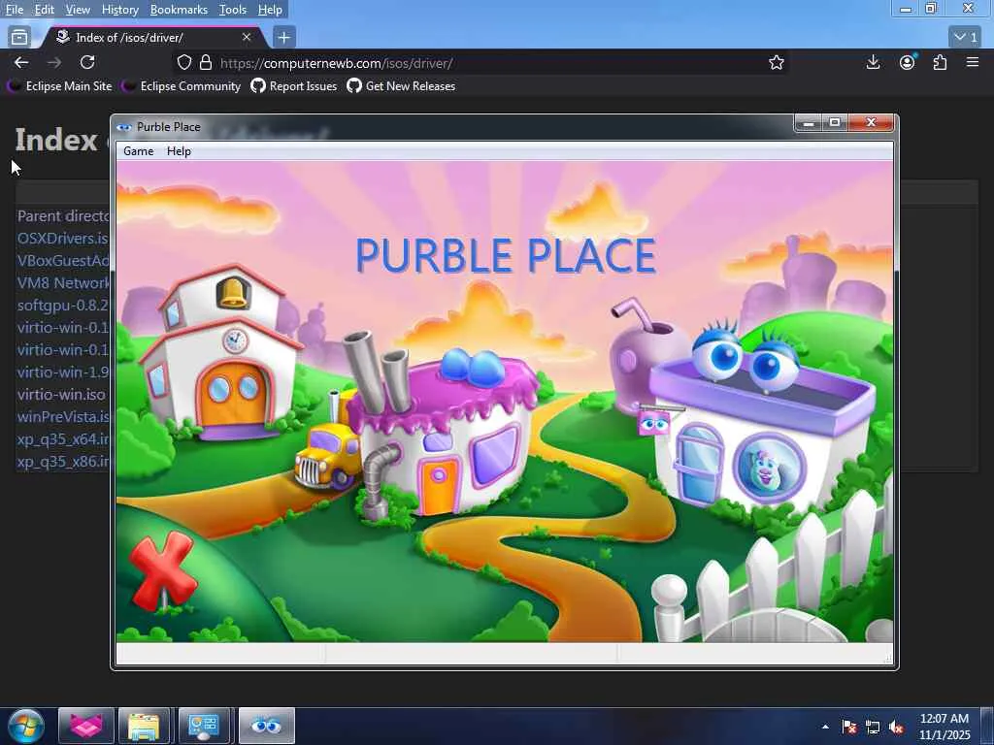
Task: Maximize the Purble Place window
Action: pyautogui.click(x=835, y=123)
